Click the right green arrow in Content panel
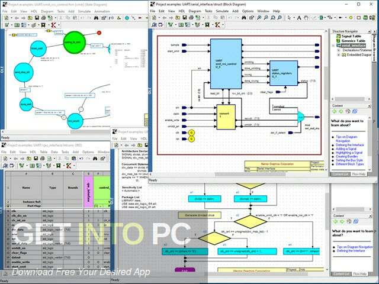This screenshot has width=379, height=284. click(341, 111)
